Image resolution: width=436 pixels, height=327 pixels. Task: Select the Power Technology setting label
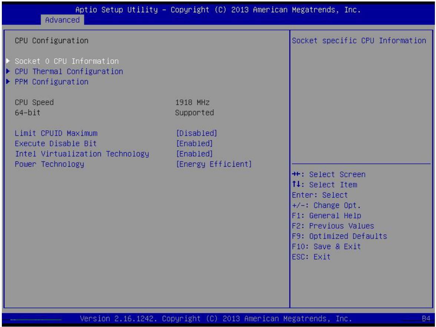(x=50, y=164)
